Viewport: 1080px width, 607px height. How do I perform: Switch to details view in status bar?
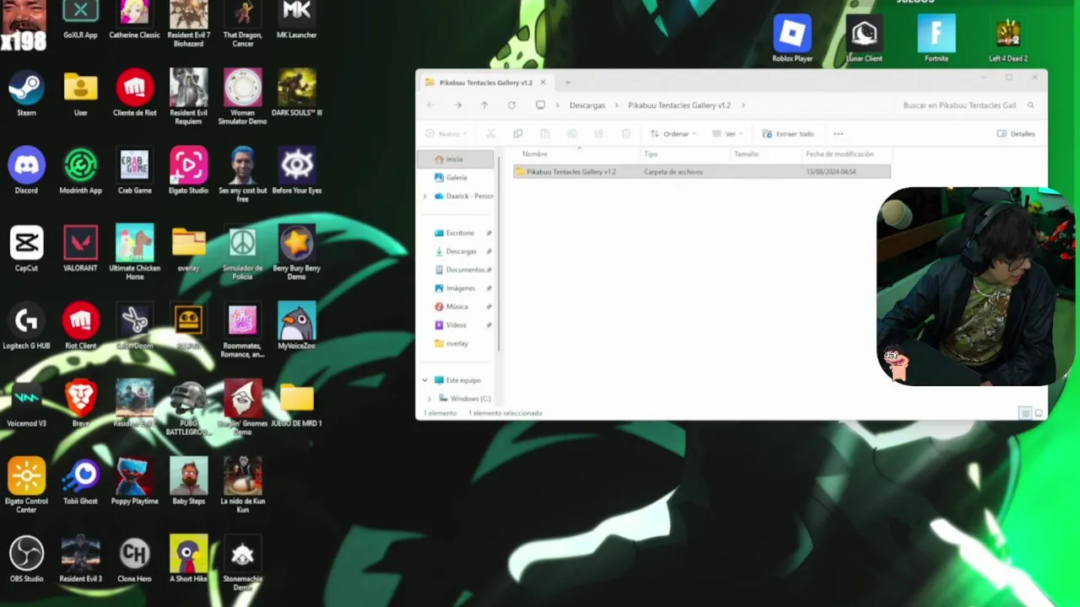click(1024, 413)
